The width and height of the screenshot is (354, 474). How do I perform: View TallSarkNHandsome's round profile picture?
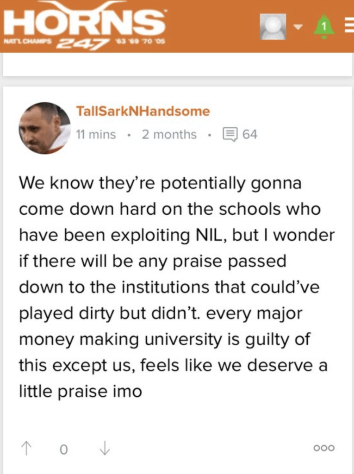(44, 128)
